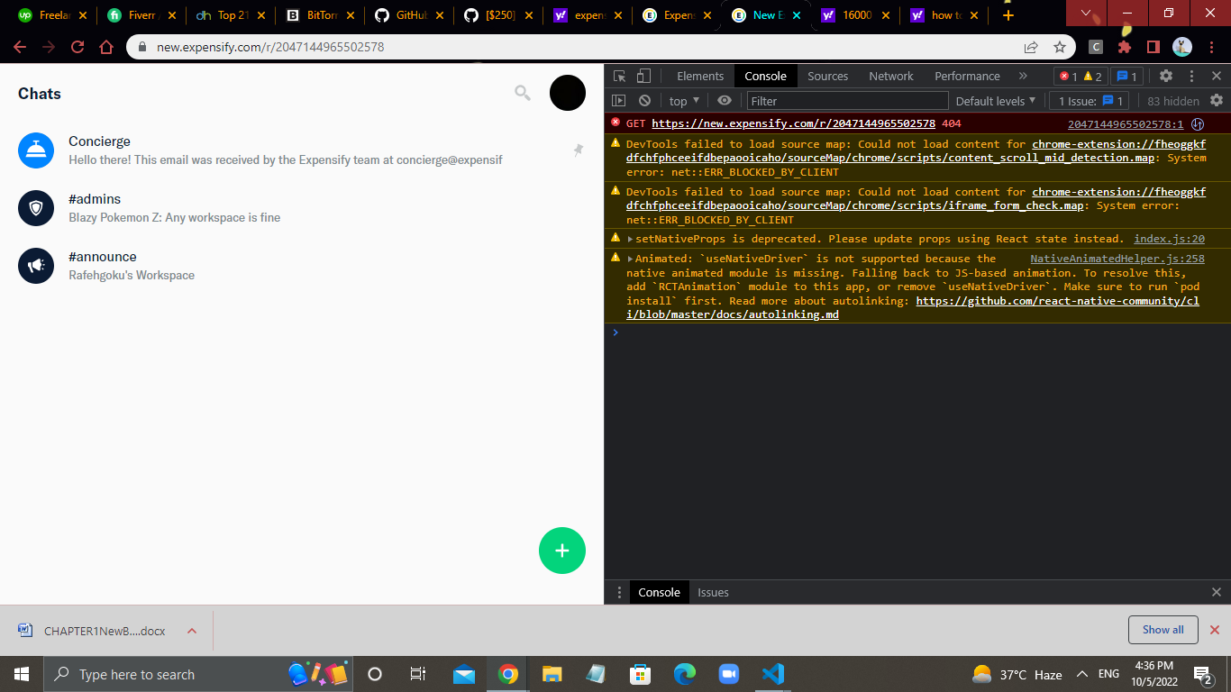Pin the Concierge conversation
Screen dimensions: 1231x692
coord(578,150)
